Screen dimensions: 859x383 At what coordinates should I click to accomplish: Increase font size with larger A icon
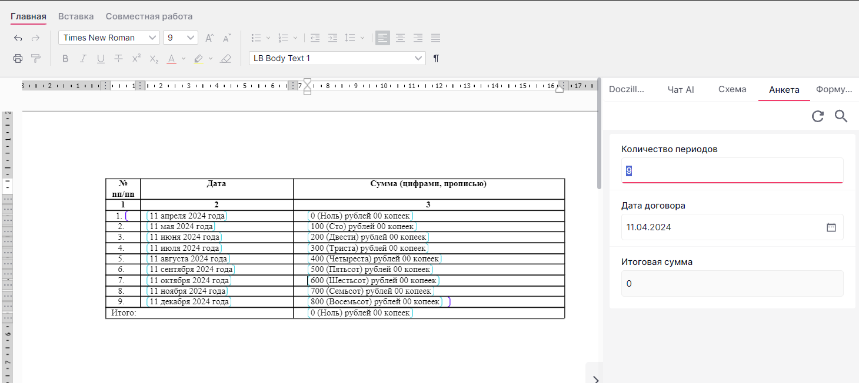(209, 38)
